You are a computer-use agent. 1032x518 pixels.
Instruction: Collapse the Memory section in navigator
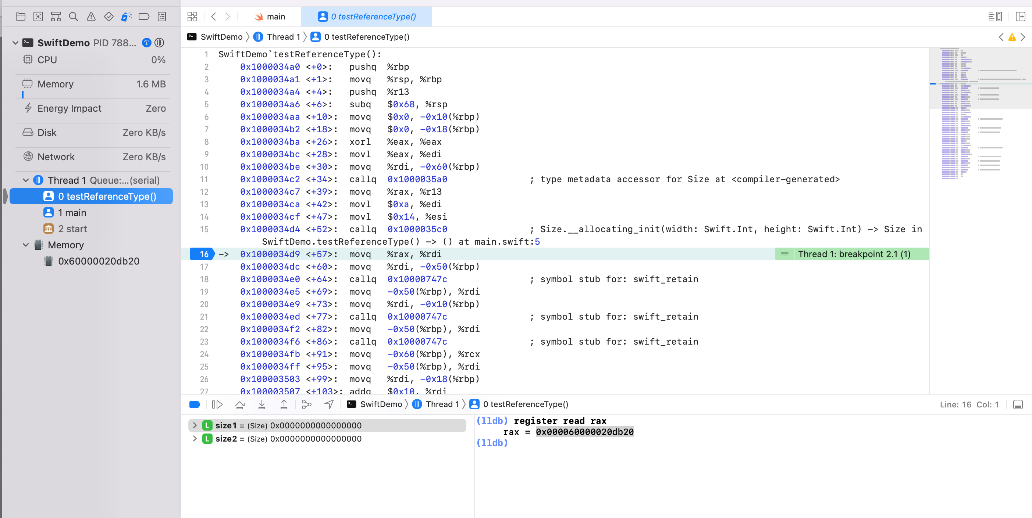point(26,245)
